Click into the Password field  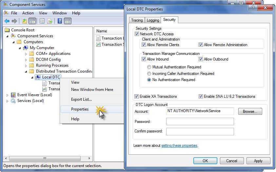coord(200,121)
